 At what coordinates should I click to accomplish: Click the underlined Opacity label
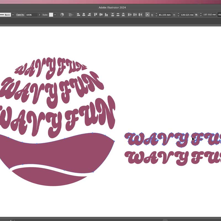pyautogui.click(x=20, y=14)
